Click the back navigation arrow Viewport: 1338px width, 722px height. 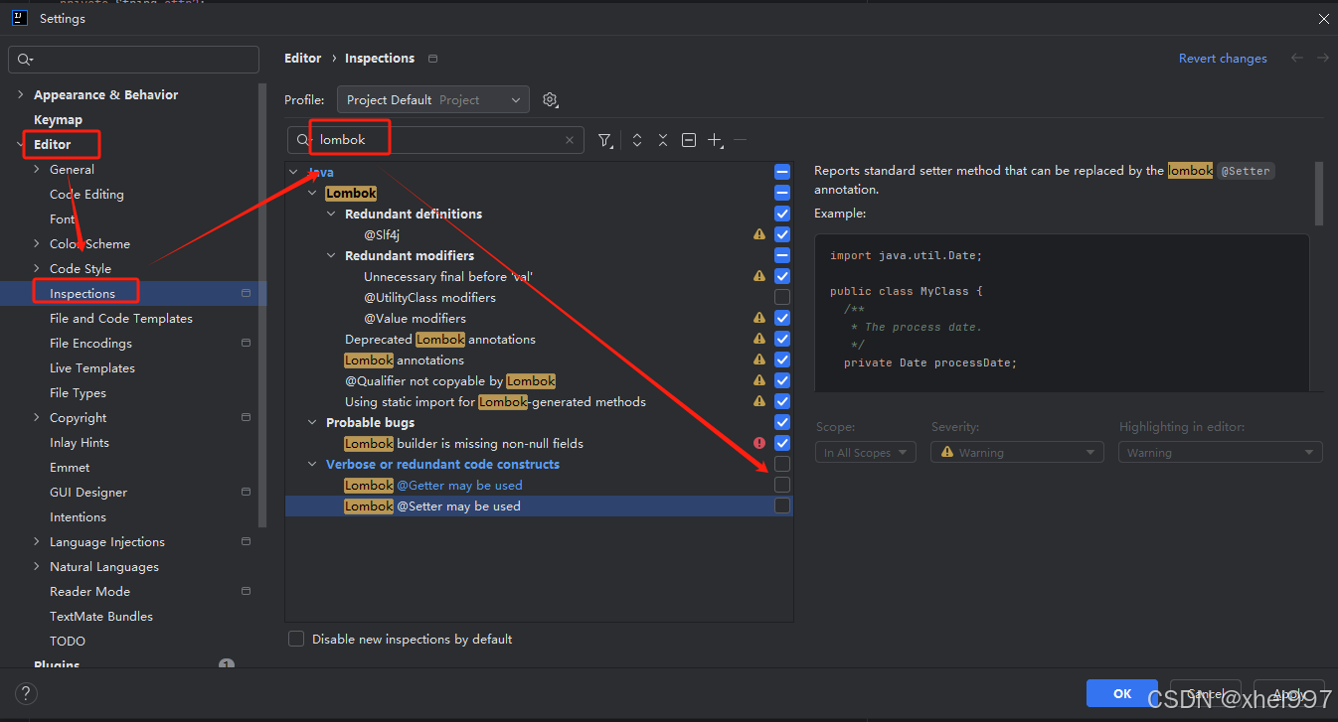[1297, 59]
